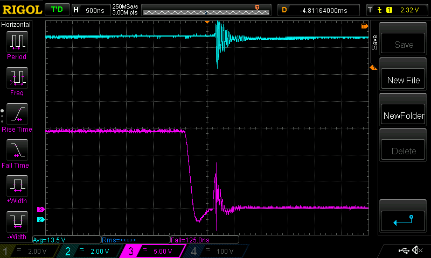Image resolution: width=431 pixels, height=258 pixels.
Task: Select the Period measurement icon
Action: pyautogui.click(x=16, y=44)
